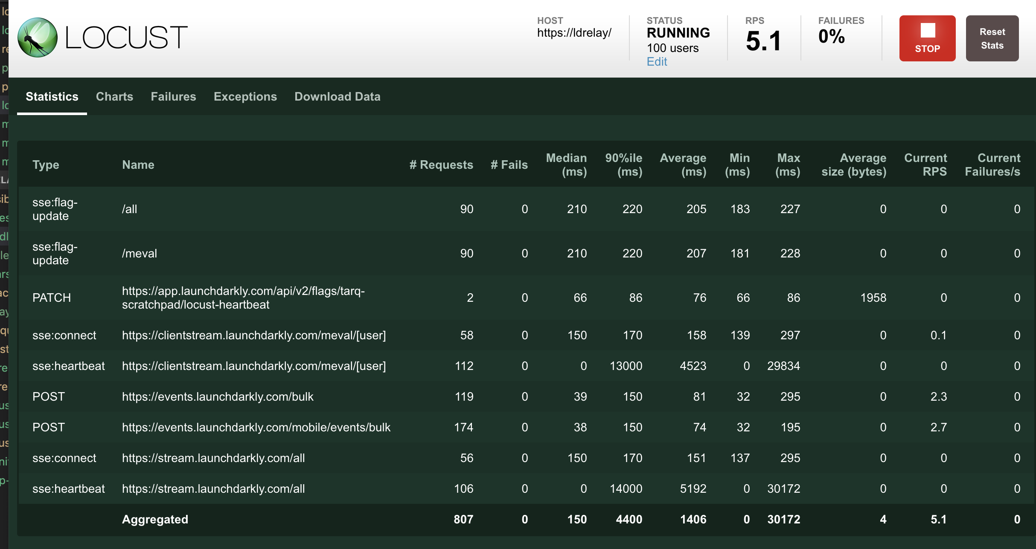This screenshot has width=1036, height=549.
Task: Sort by Name column header
Action: (138, 165)
